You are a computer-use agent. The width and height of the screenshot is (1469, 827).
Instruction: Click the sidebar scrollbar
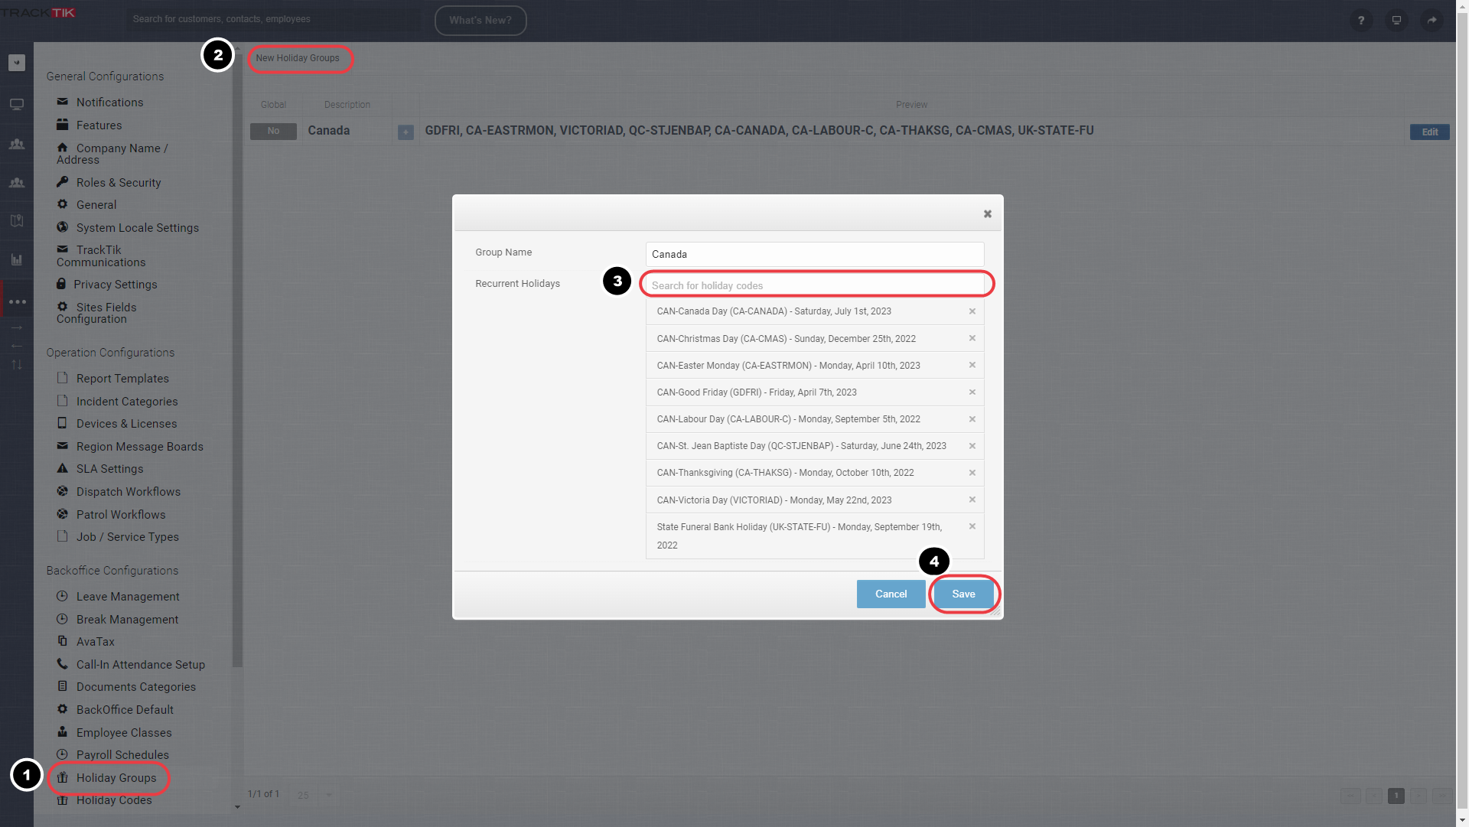pos(237,360)
